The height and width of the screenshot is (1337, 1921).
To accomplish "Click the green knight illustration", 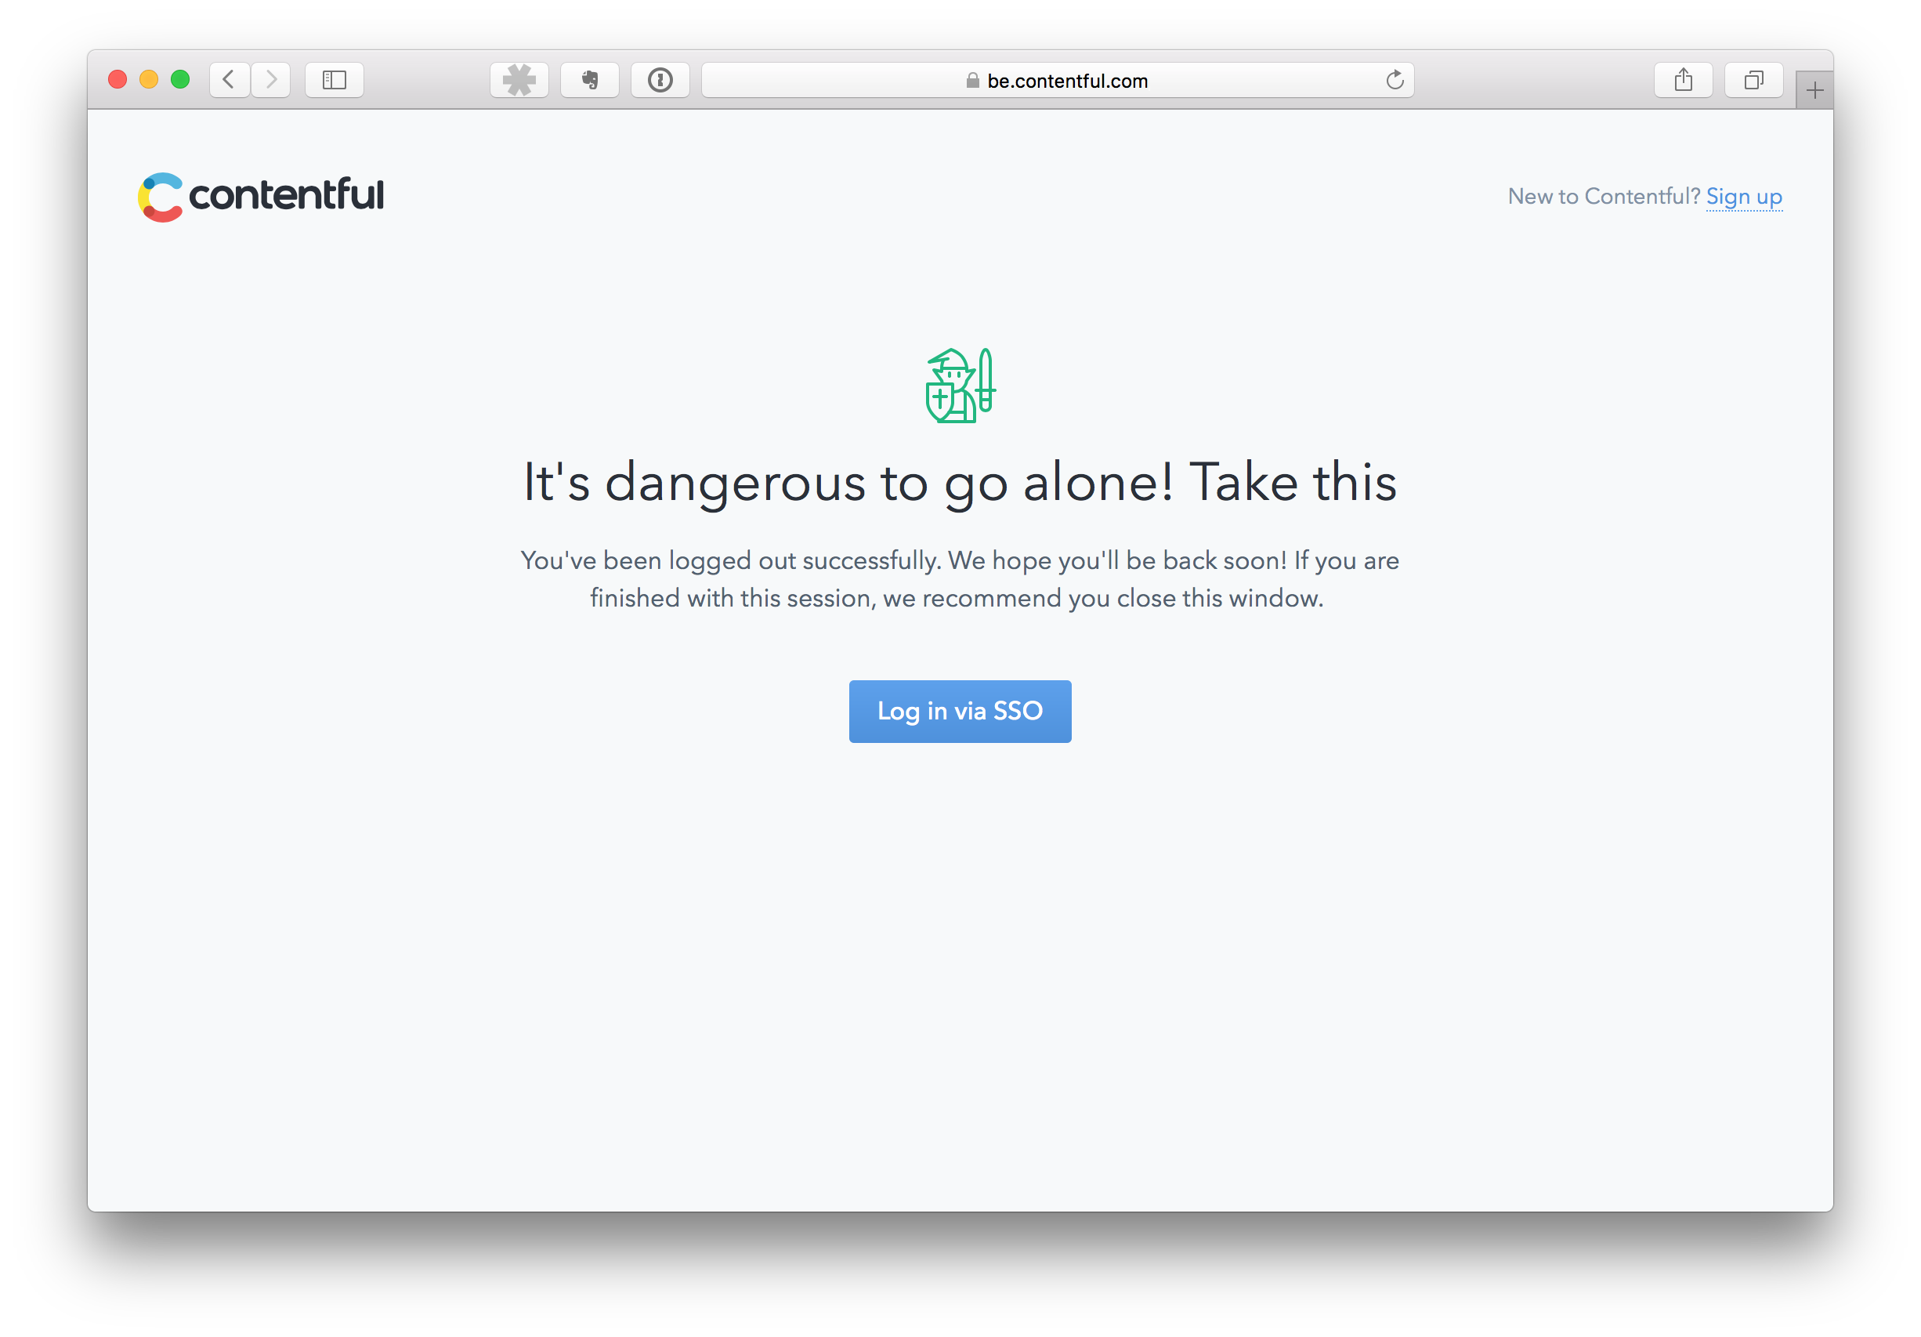I will click(x=960, y=385).
